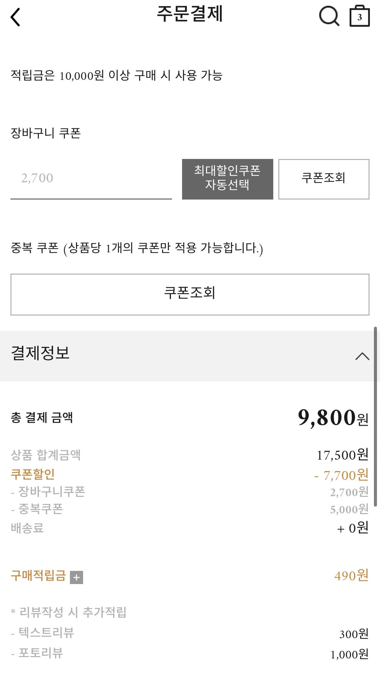Screen dimensions: 380x673
Task: Tap the back arrow icon
Action: point(16,17)
